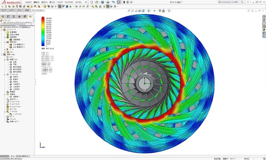Click the Zoom to Fit magnifier icon
The height and width of the screenshot is (160, 266).
(129, 11)
